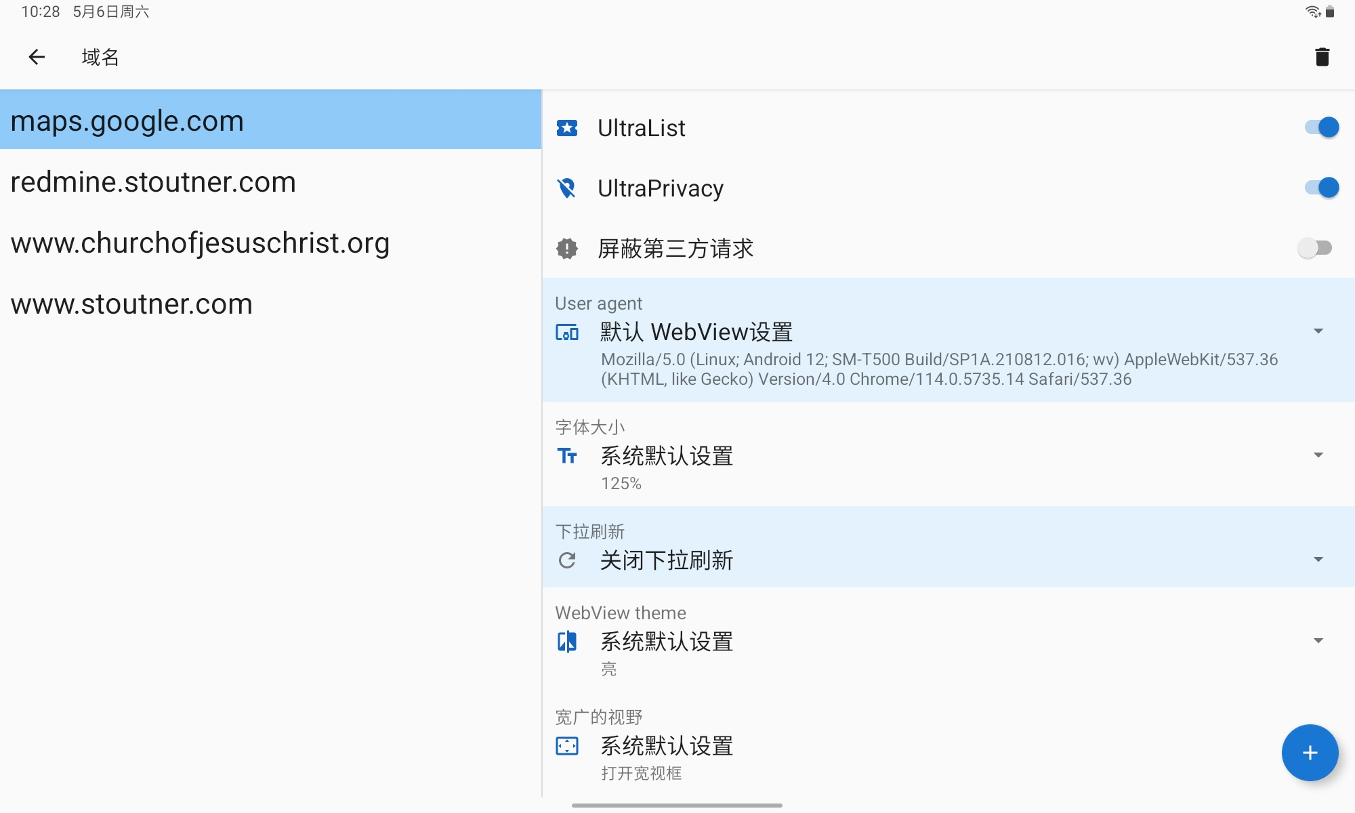Click the User agent devices icon
The width and height of the screenshot is (1355, 813).
[567, 332]
